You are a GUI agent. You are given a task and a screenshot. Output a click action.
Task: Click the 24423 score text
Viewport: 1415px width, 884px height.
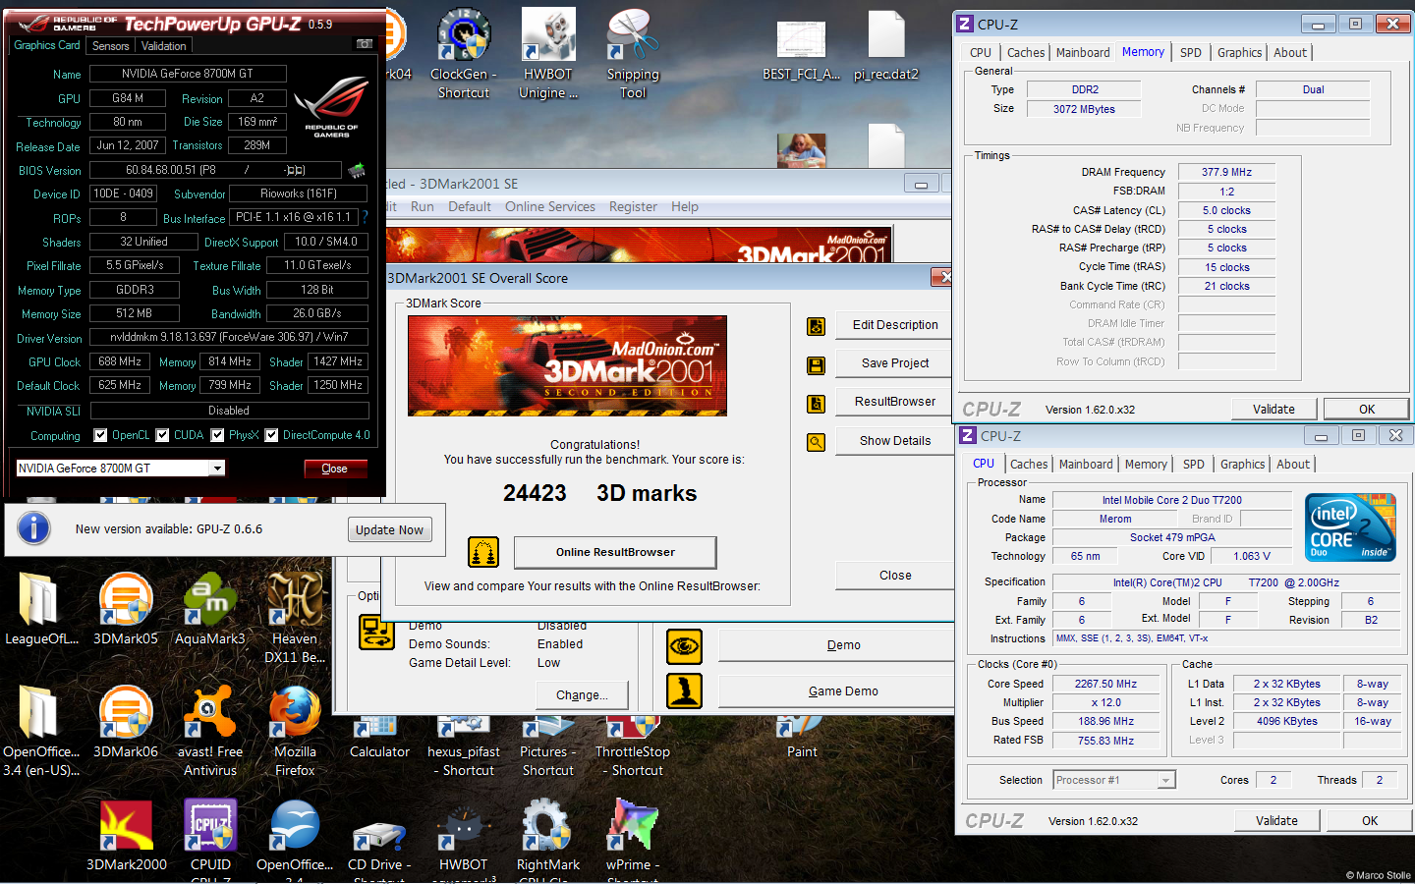[535, 493]
